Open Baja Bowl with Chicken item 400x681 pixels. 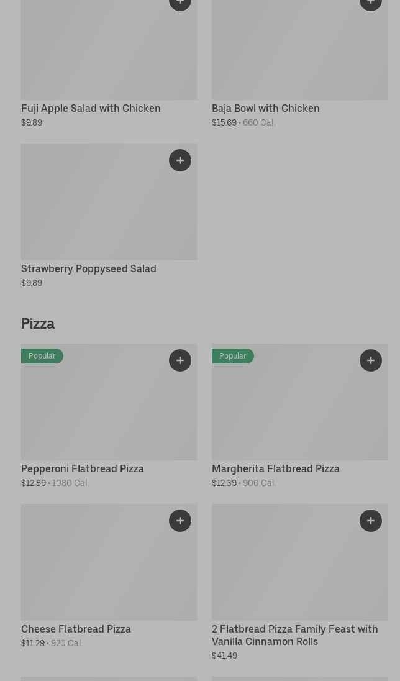tap(265, 108)
